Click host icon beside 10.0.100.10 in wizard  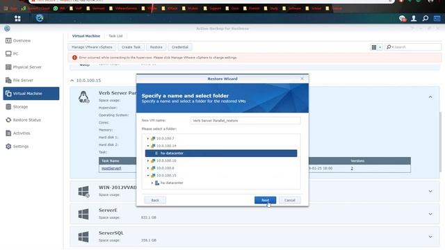[x=153, y=160]
